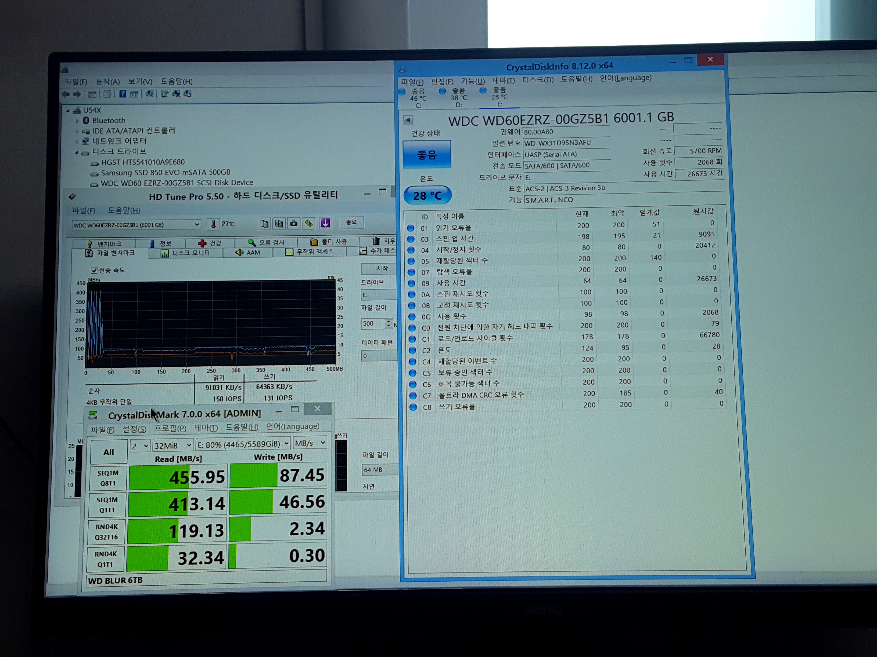877x657 pixels.
Task: Click Device Manager's forward arrow icon
Action: click(77, 94)
